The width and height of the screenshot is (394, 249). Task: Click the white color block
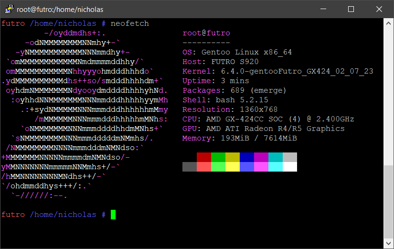tap(290, 167)
